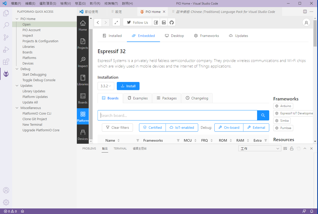
Task: Maximize the bottom panel with the chevron
Action: tap(305, 148)
